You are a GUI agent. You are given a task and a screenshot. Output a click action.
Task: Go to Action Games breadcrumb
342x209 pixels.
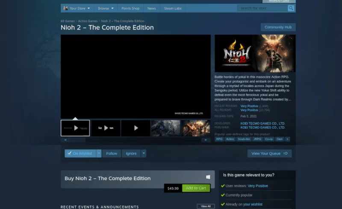tap(88, 21)
